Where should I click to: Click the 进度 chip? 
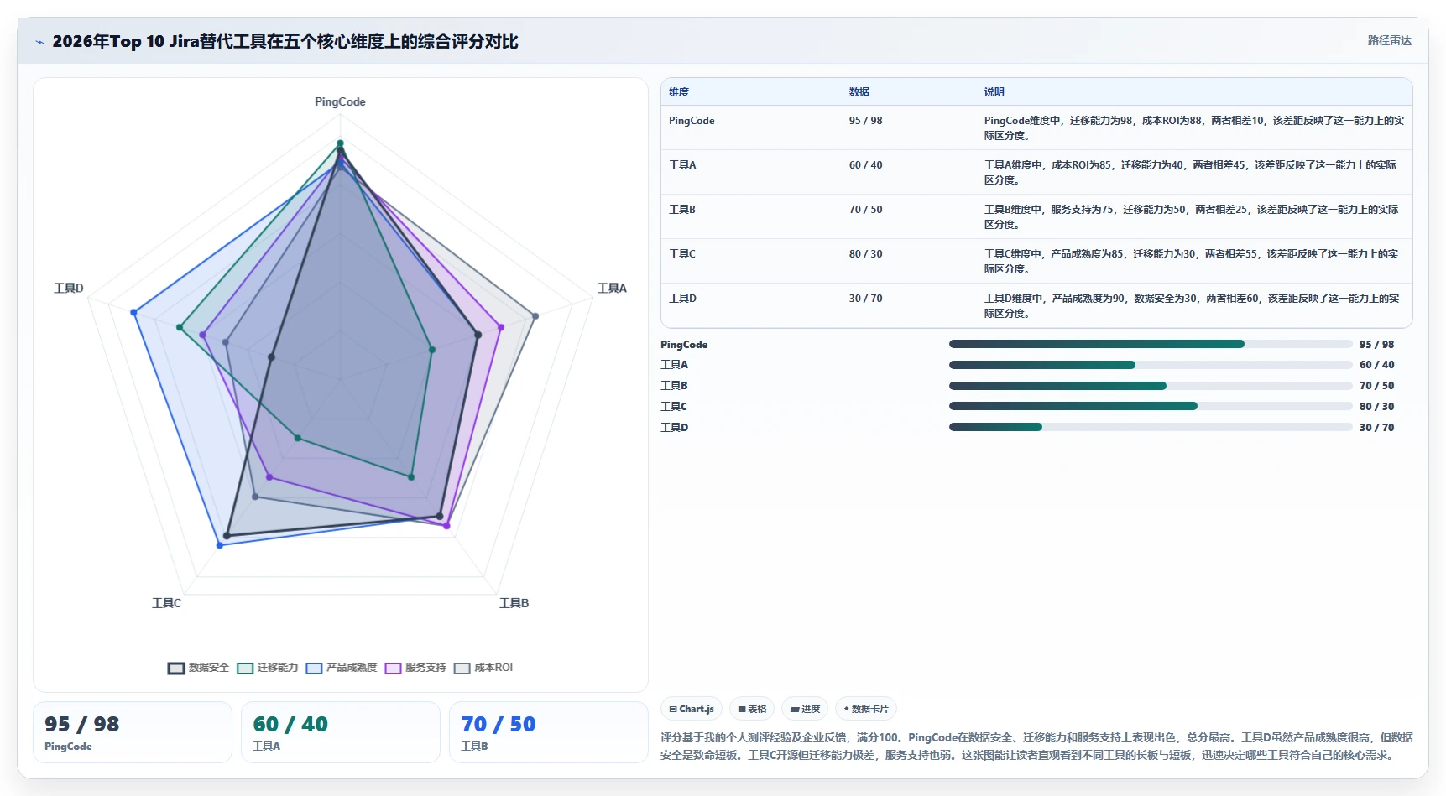coord(805,709)
